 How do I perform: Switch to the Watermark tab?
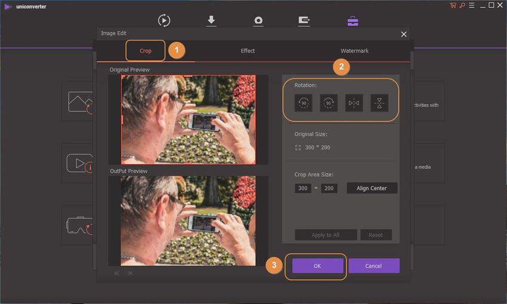click(354, 51)
